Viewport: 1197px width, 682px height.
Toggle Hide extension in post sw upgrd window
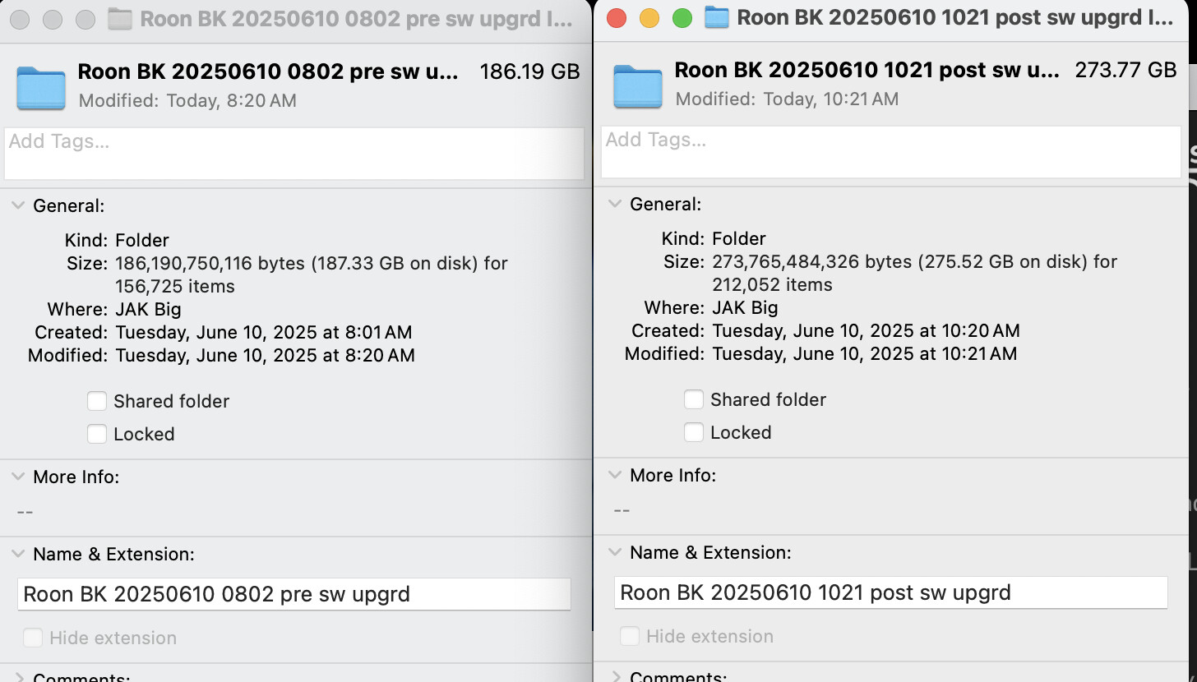tap(630, 636)
